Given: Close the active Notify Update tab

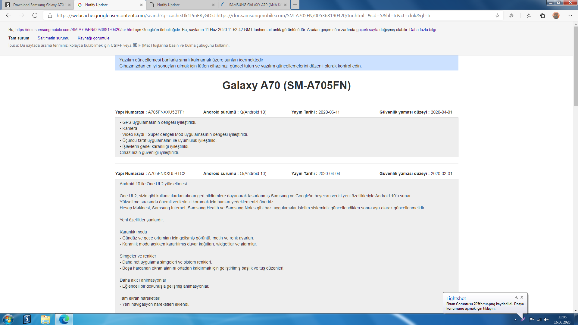Looking at the screenshot, I should 141,5.
